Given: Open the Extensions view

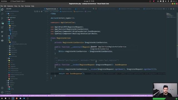Looking at the screenshot, I should click(2, 27).
